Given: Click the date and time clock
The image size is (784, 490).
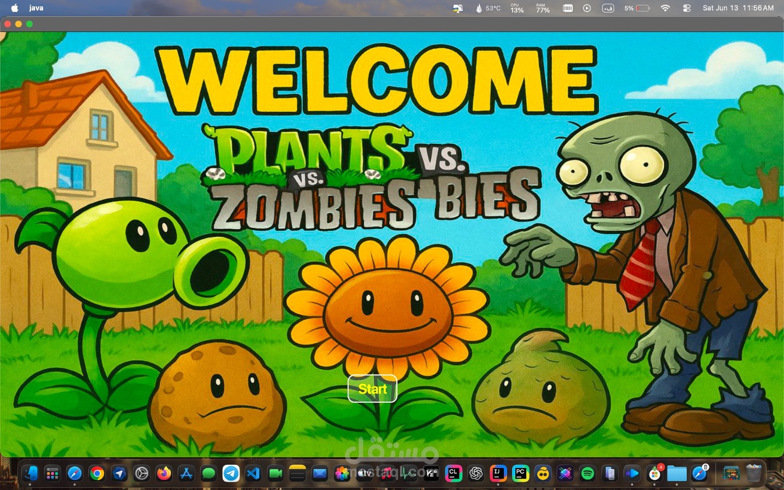Looking at the screenshot, I should point(738,8).
